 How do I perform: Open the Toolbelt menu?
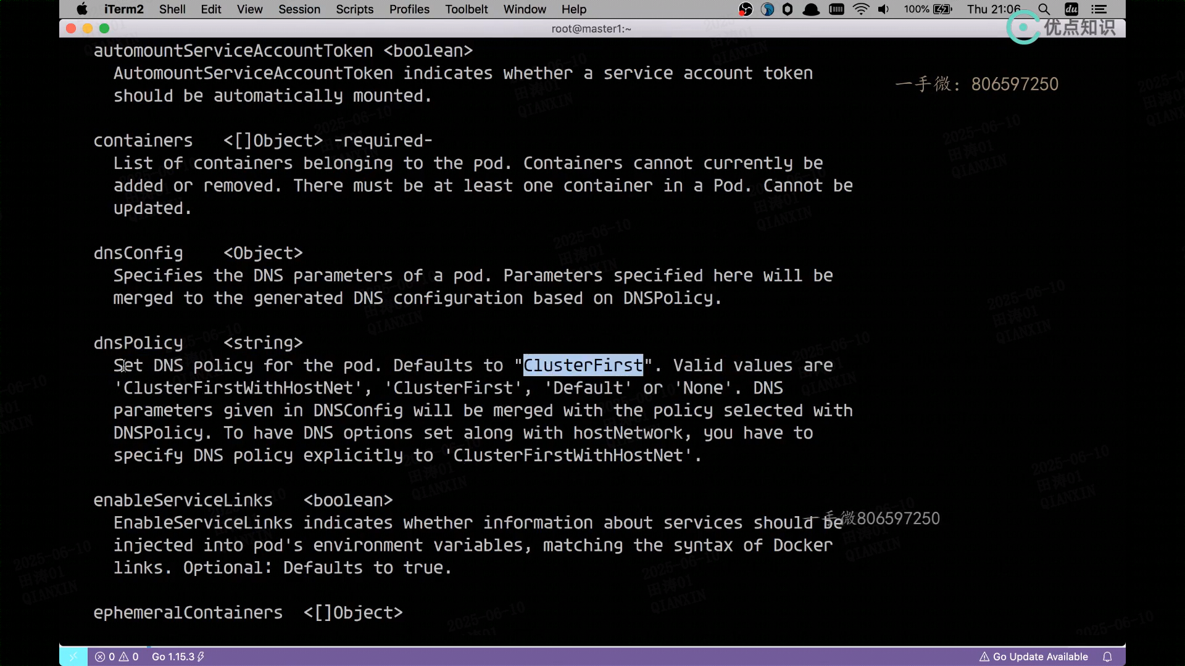tap(466, 9)
